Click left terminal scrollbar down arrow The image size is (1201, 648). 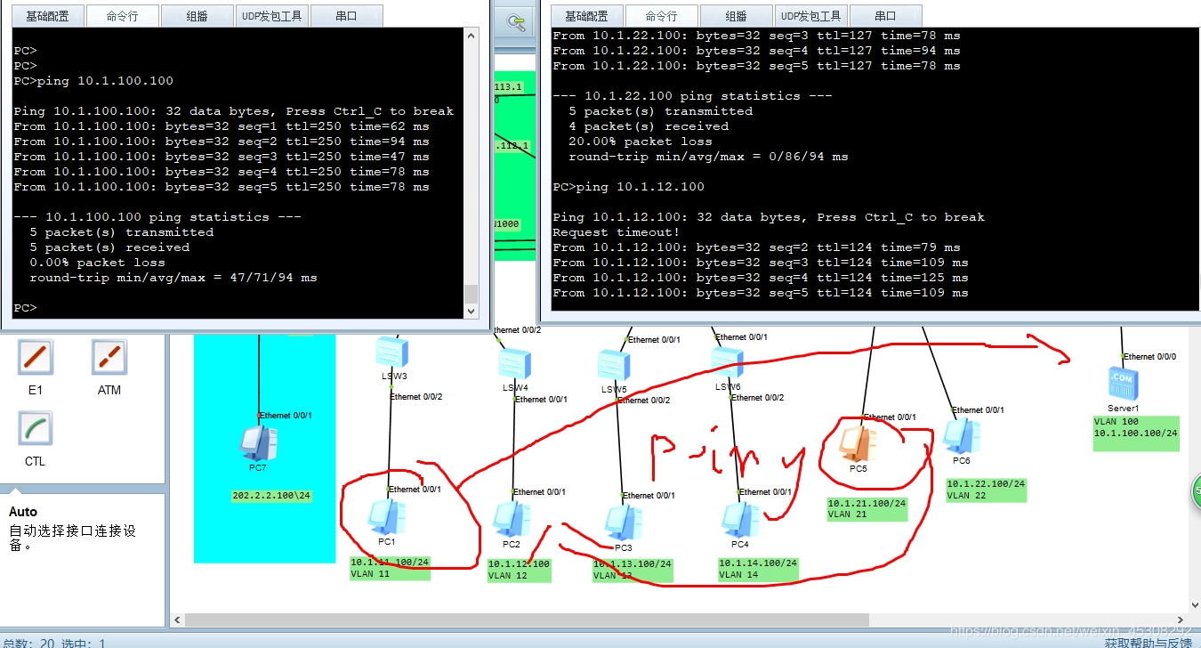pos(472,311)
